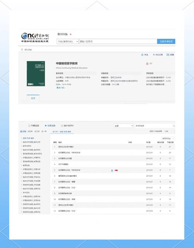
Task: Click the blue download icon in row 5
Action: [112, 170]
